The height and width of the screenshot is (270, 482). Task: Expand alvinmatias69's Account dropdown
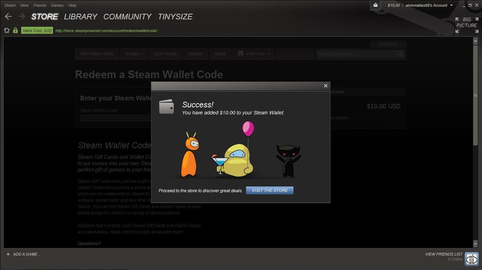pyautogui.click(x=429, y=5)
